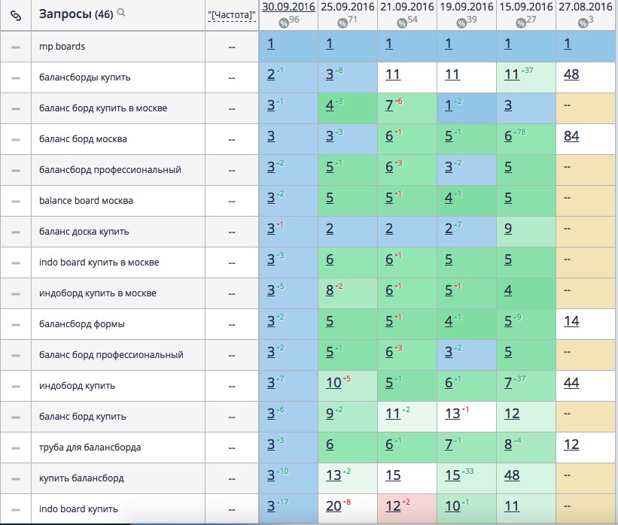Viewport: 618px width, 525px height.
Task: Click percent icon under 15.09.2016 date
Action: pyautogui.click(x=520, y=23)
